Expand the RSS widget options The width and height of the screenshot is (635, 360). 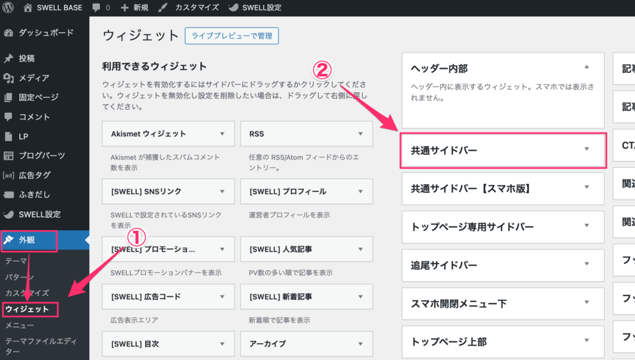[x=361, y=134]
